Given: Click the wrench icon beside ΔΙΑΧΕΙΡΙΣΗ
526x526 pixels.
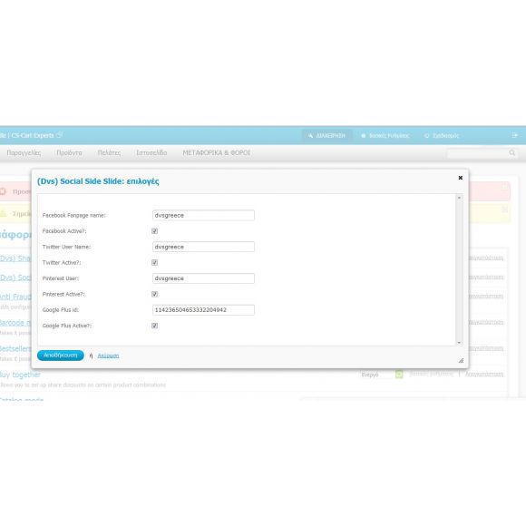Looking at the screenshot, I should (x=310, y=135).
